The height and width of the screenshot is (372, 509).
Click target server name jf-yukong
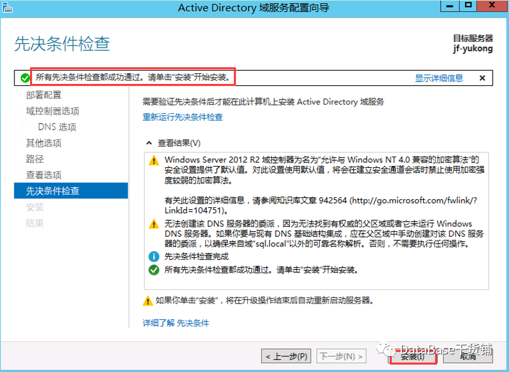[x=473, y=49]
